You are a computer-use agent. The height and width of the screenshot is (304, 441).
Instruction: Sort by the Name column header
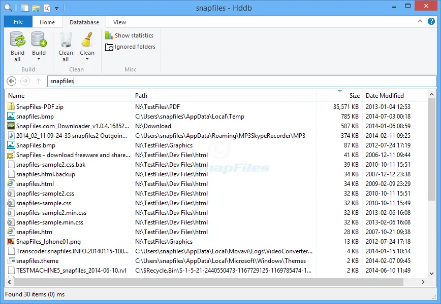[x=69, y=96]
